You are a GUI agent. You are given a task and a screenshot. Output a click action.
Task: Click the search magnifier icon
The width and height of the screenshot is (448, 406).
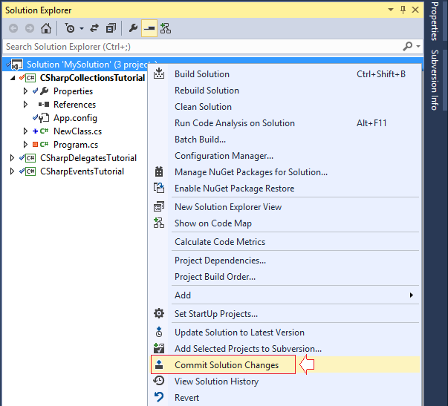click(x=407, y=46)
